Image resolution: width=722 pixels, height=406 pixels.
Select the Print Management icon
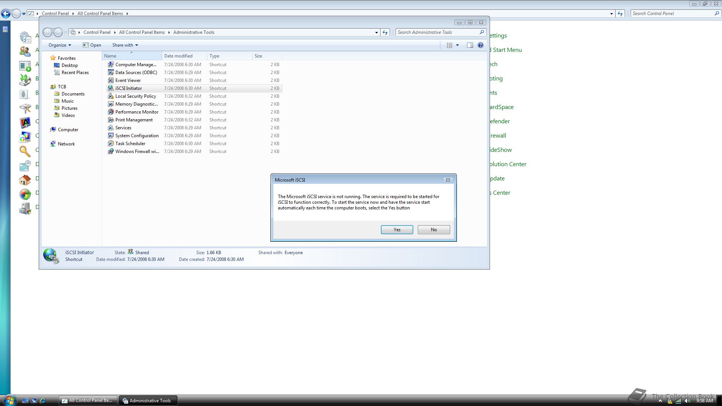[x=111, y=120]
